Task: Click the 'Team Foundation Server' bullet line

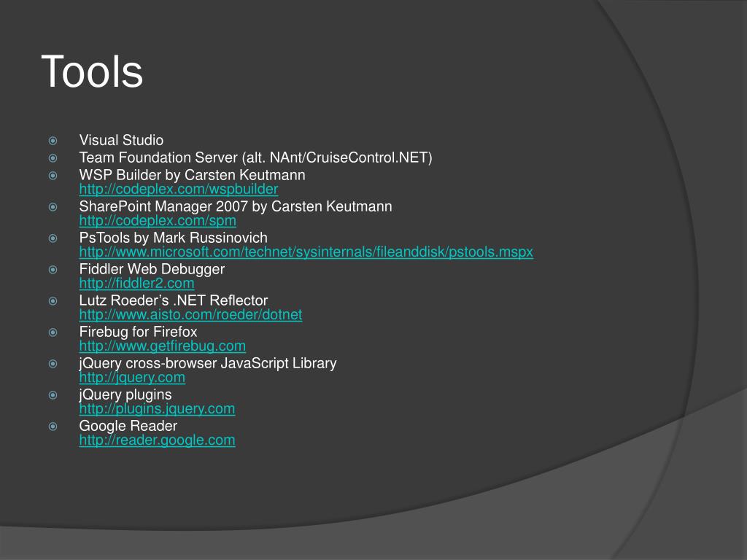Action: tap(256, 157)
